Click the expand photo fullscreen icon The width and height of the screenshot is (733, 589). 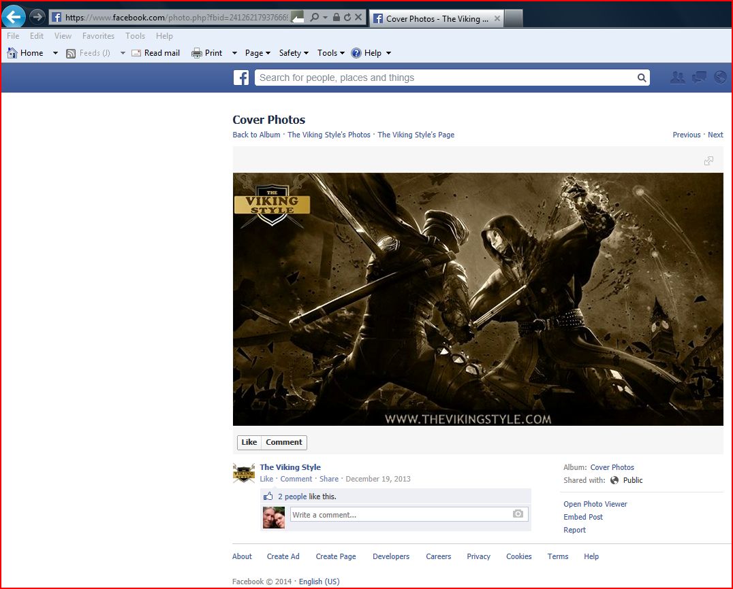coord(708,161)
